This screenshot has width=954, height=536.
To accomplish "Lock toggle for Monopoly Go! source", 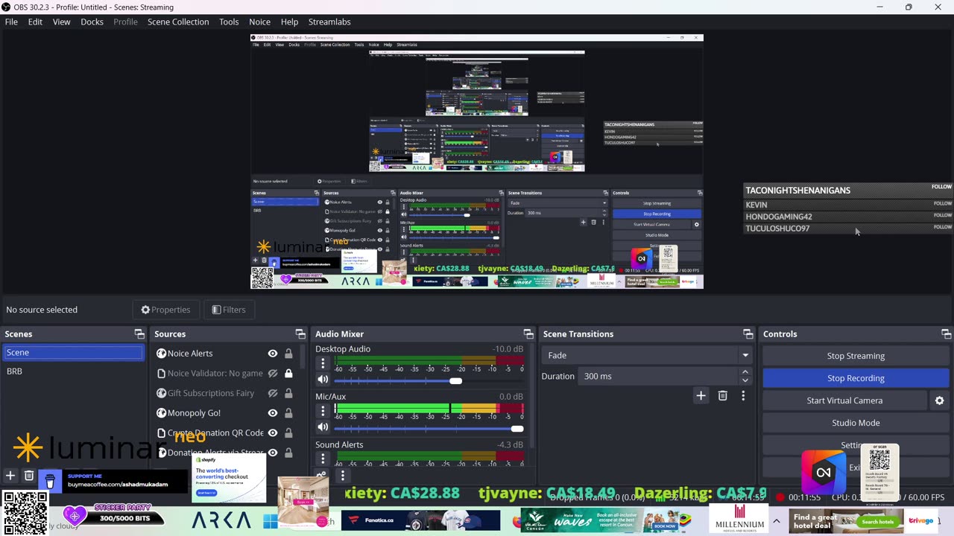I will click(288, 413).
